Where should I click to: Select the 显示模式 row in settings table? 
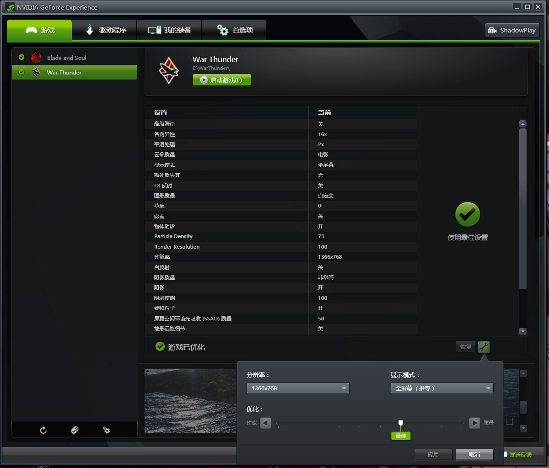(x=281, y=165)
